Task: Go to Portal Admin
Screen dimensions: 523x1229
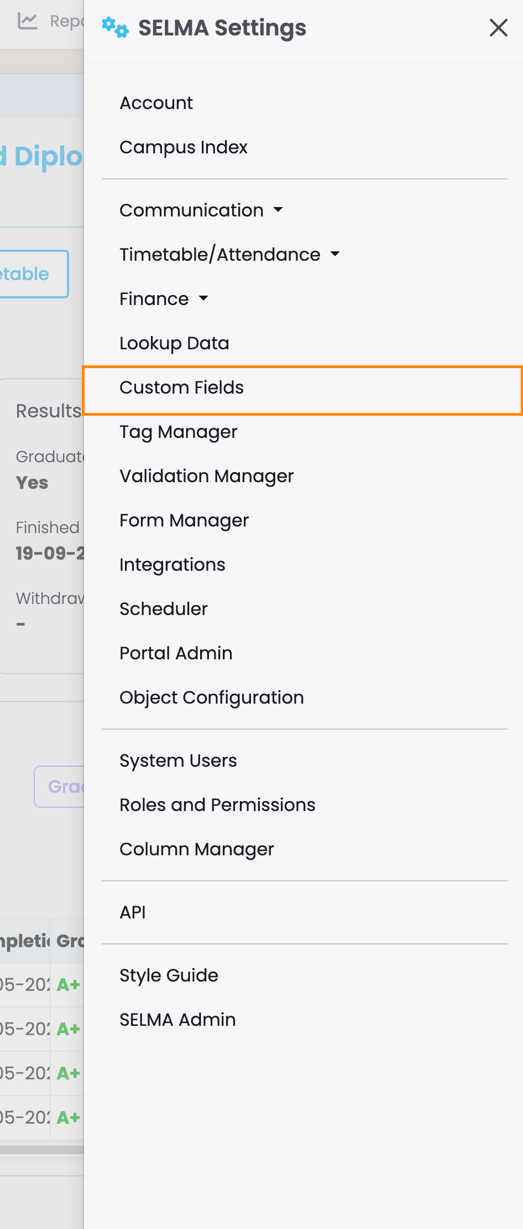Action: 176,653
